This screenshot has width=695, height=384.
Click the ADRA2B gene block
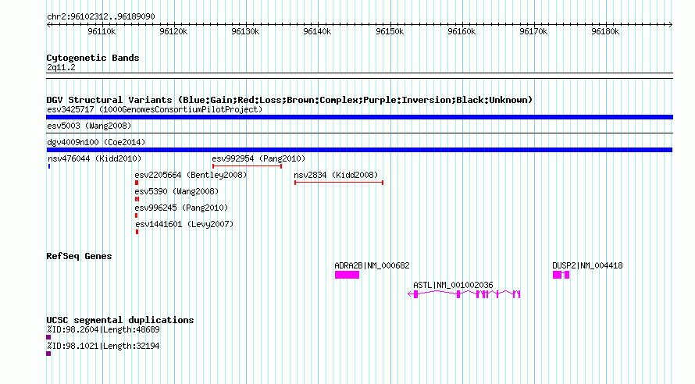(347, 275)
